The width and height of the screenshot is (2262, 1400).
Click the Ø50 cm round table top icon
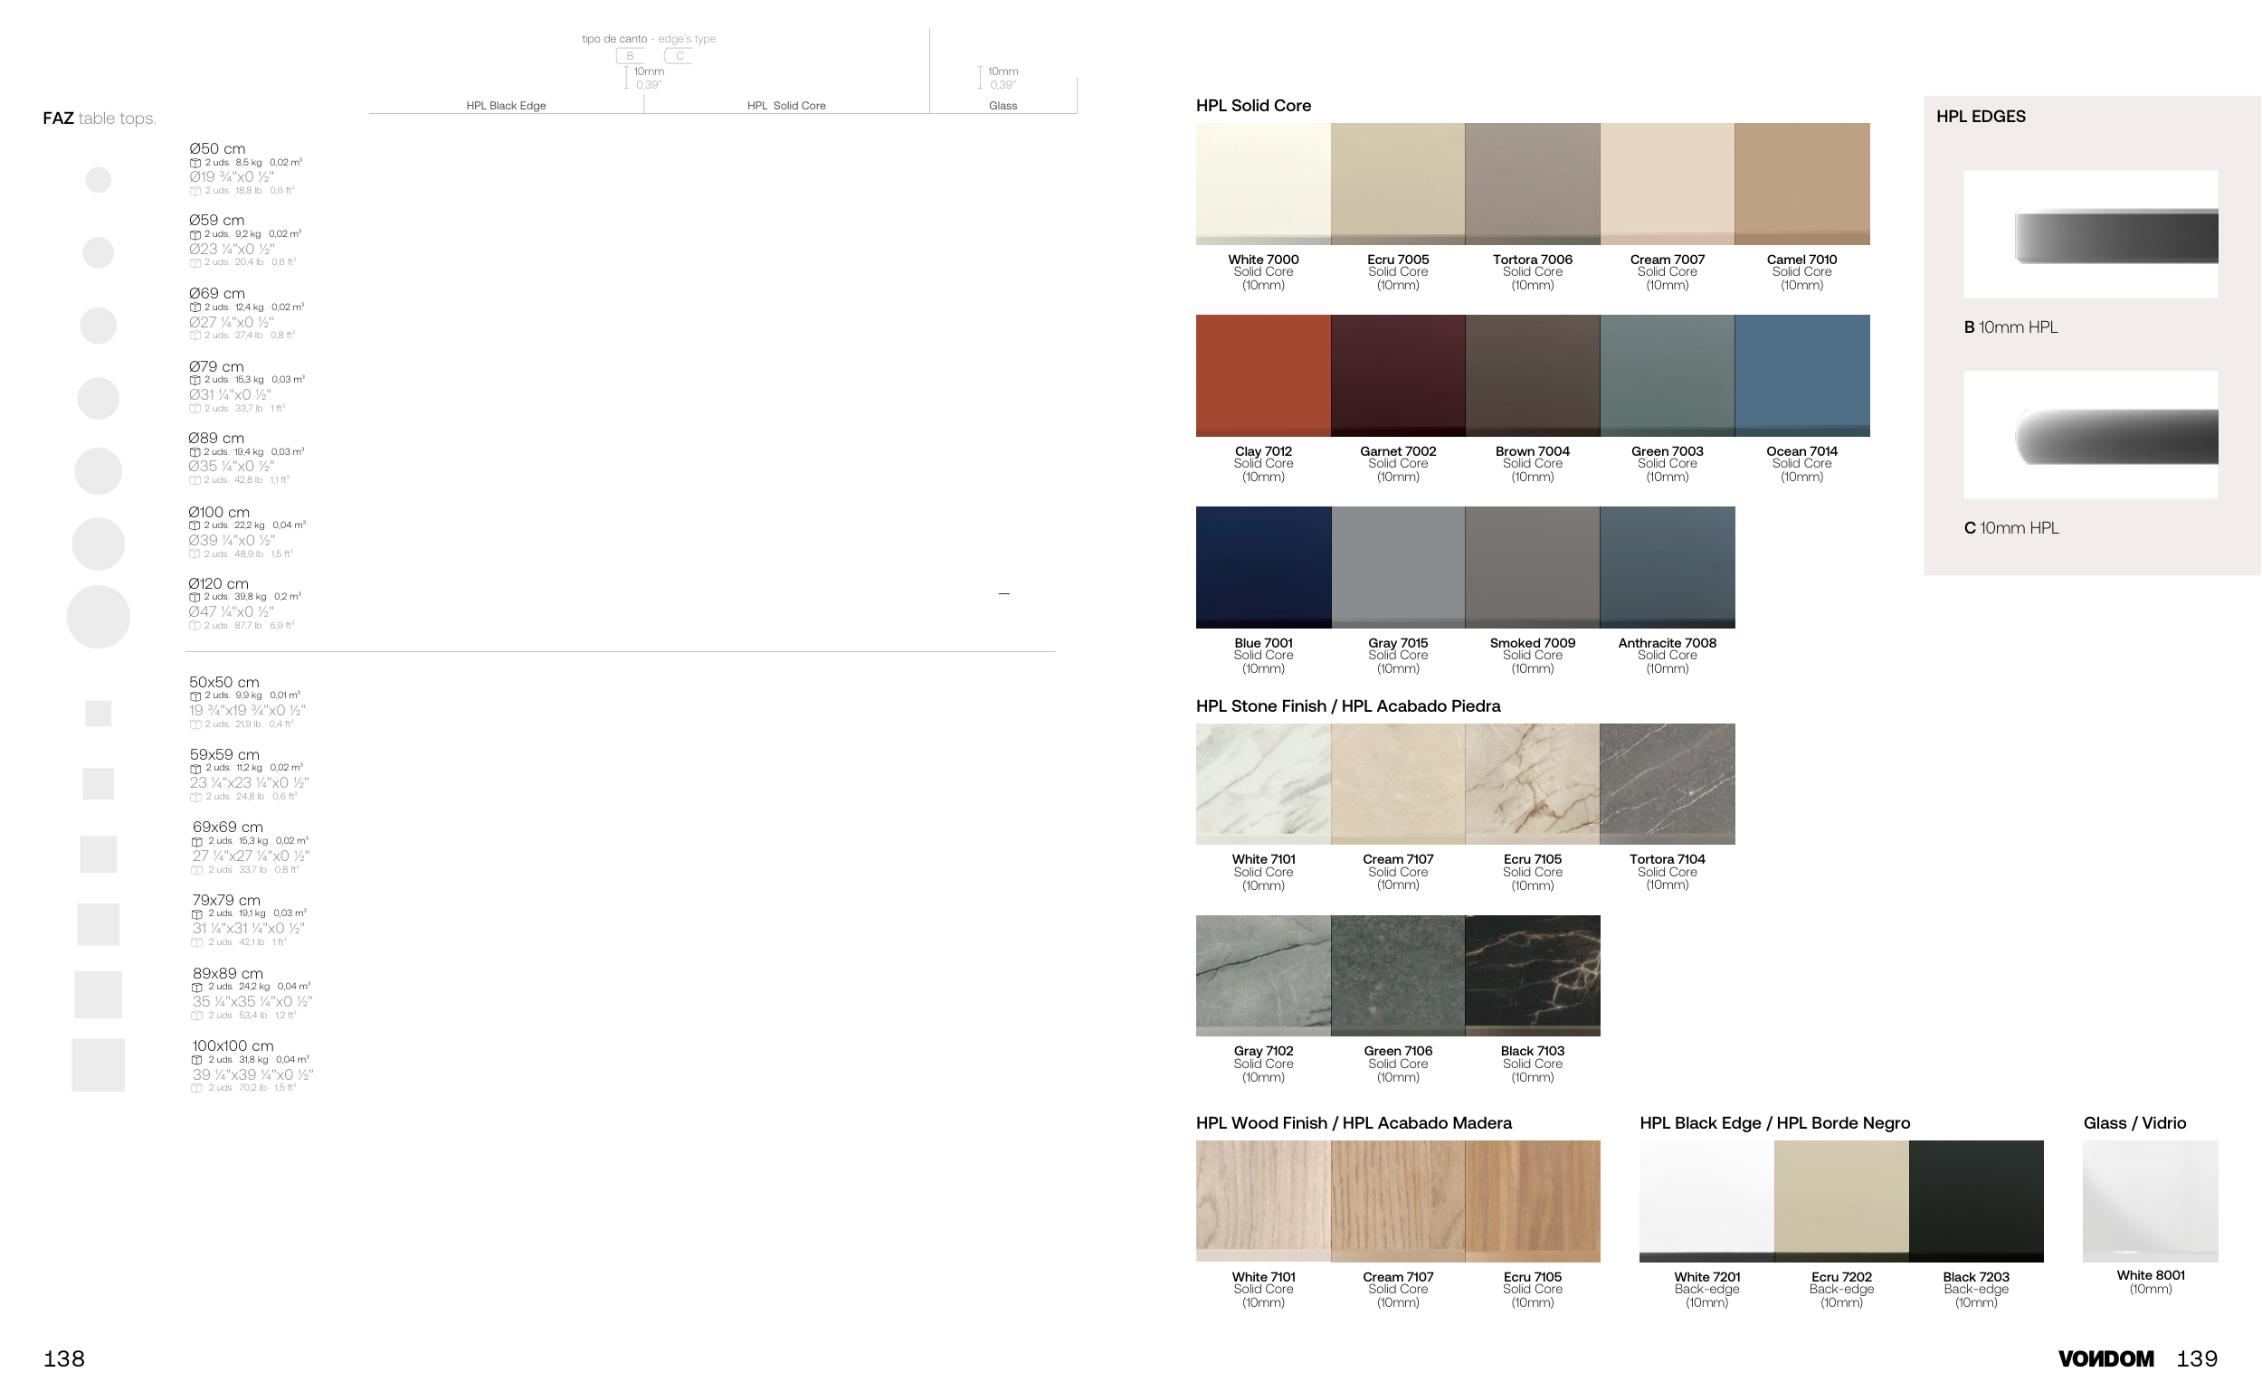[x=99, y=180]
